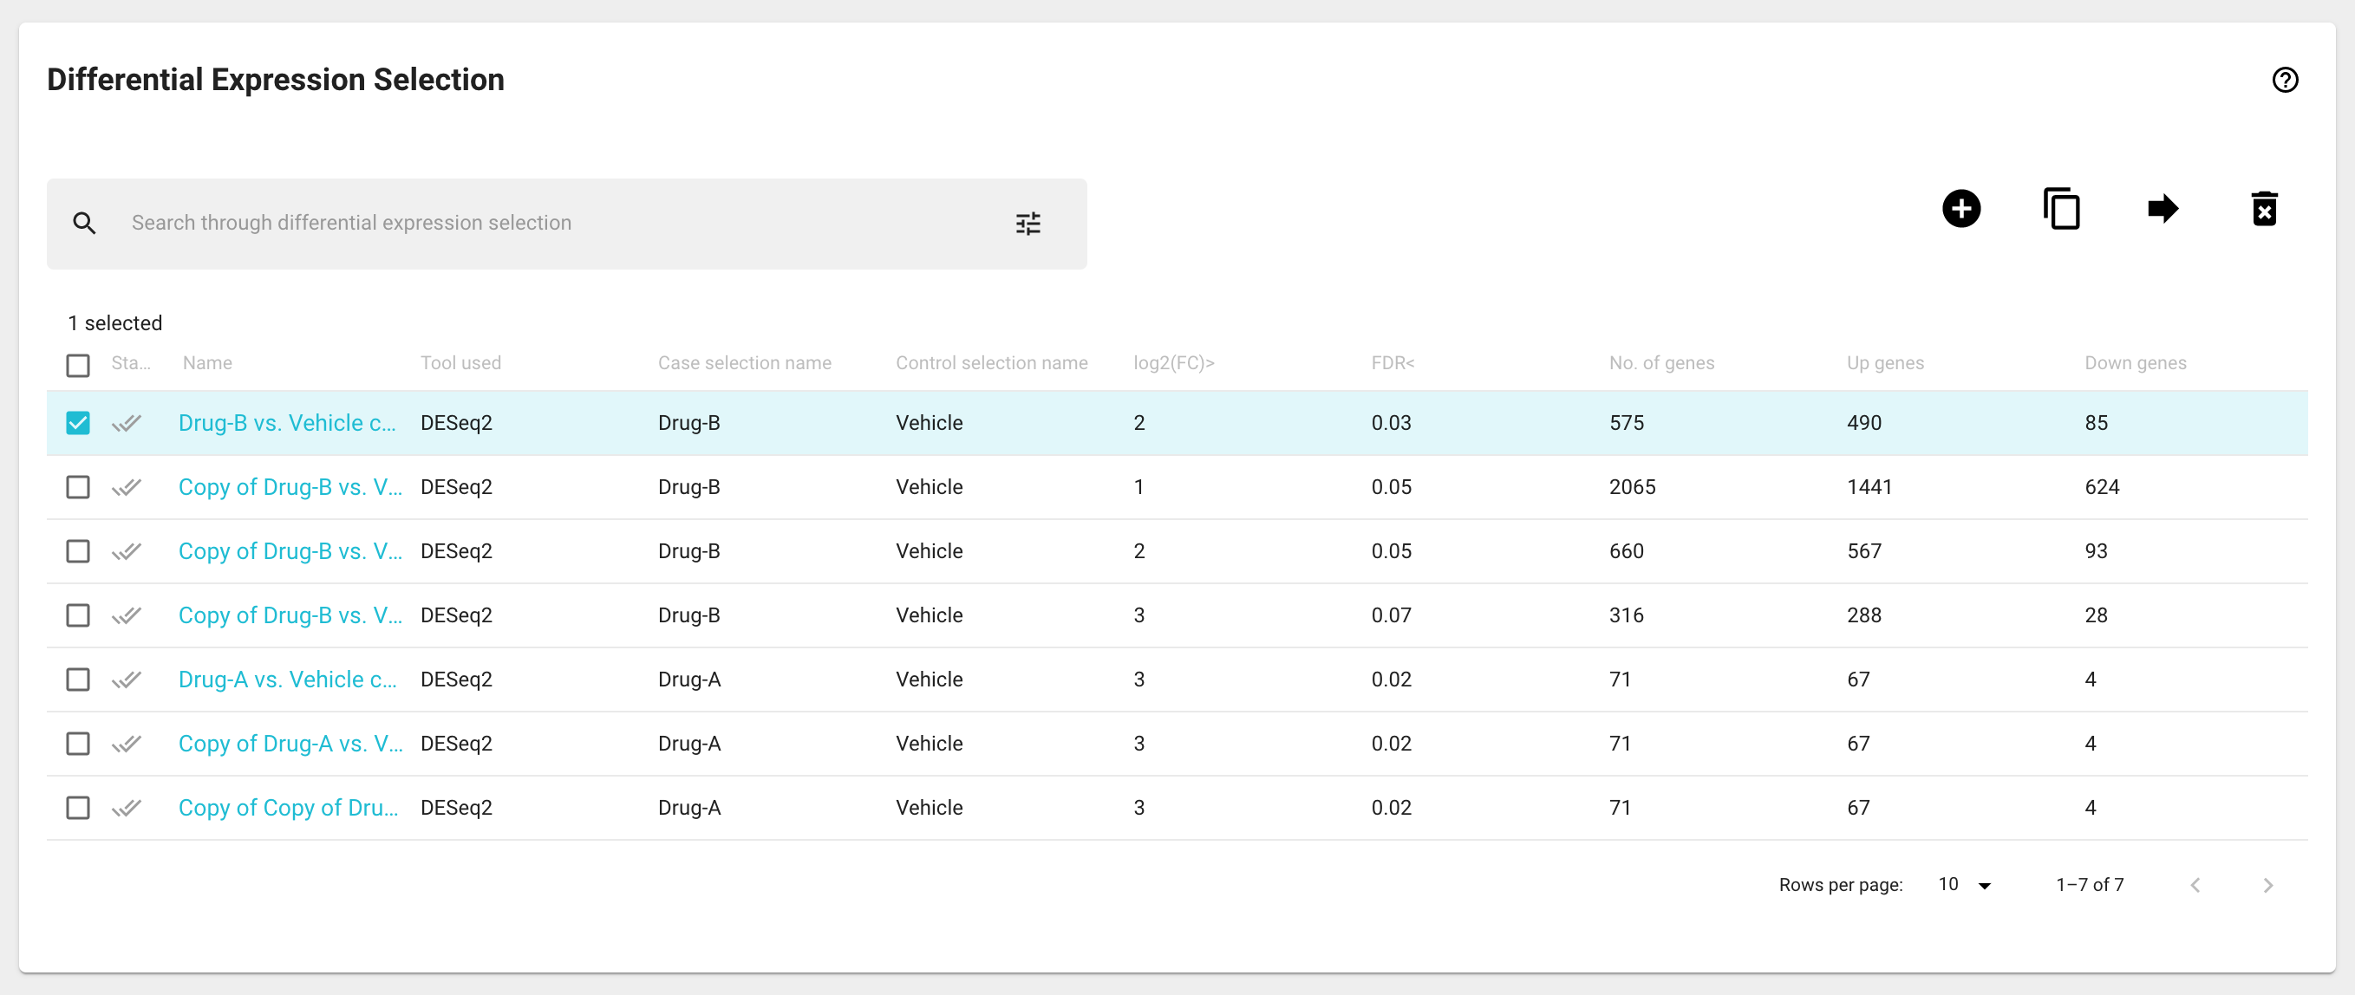Click the search magnifier icon
The width and height of the screenshot is (2355, 995).
(x=84, y=223)
